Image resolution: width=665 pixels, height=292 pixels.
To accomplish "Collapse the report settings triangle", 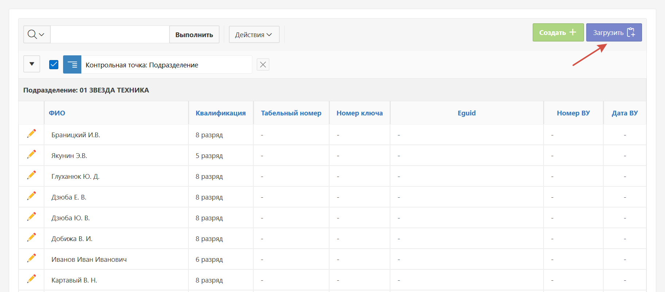I will coord(32,64).
